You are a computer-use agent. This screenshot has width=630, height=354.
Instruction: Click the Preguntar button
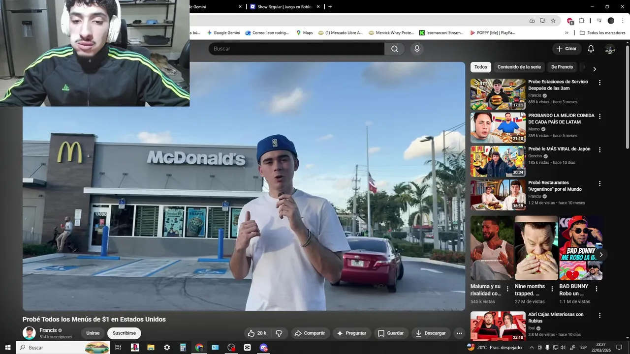click(x=351, y=333)
